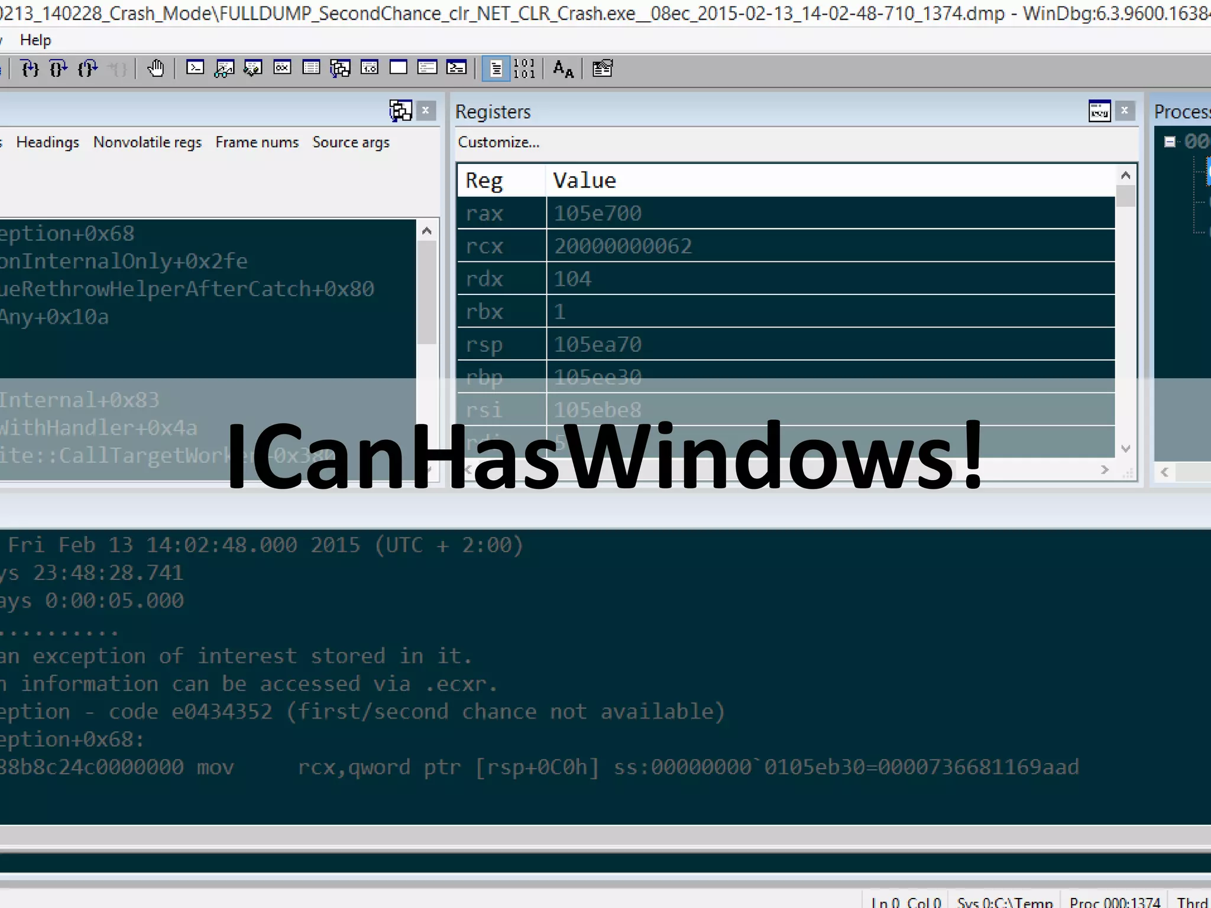The width and height of the screenshot is (1211, 908).
Task: Click status bar Ln 0, Col 0
Action: [906, 902]
